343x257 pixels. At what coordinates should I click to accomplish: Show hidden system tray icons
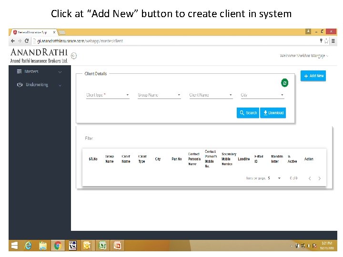292,246
